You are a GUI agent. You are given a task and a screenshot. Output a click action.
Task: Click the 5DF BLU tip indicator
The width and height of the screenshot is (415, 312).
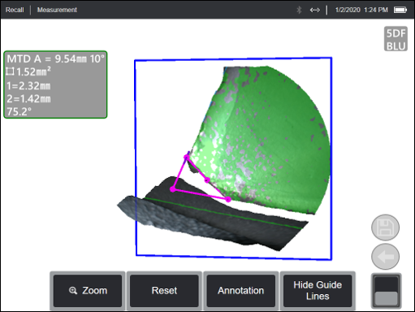coord(396,39)
